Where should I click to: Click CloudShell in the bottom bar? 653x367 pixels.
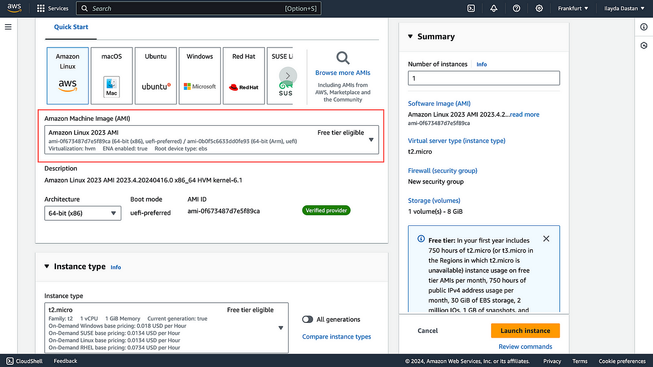pyautogui.click(x=25, y=361)
